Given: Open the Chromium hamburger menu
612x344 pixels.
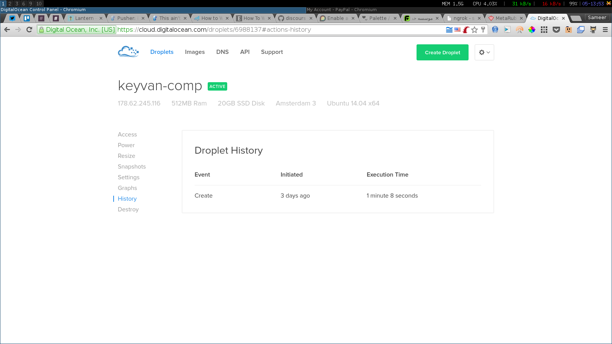Looking at the screenshot, I should click(605, 29).
